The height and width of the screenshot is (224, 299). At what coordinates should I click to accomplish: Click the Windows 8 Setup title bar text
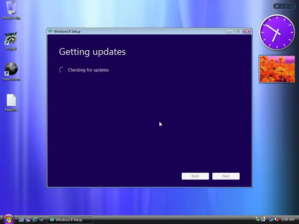pyautogui.click(x=67, y=32)
